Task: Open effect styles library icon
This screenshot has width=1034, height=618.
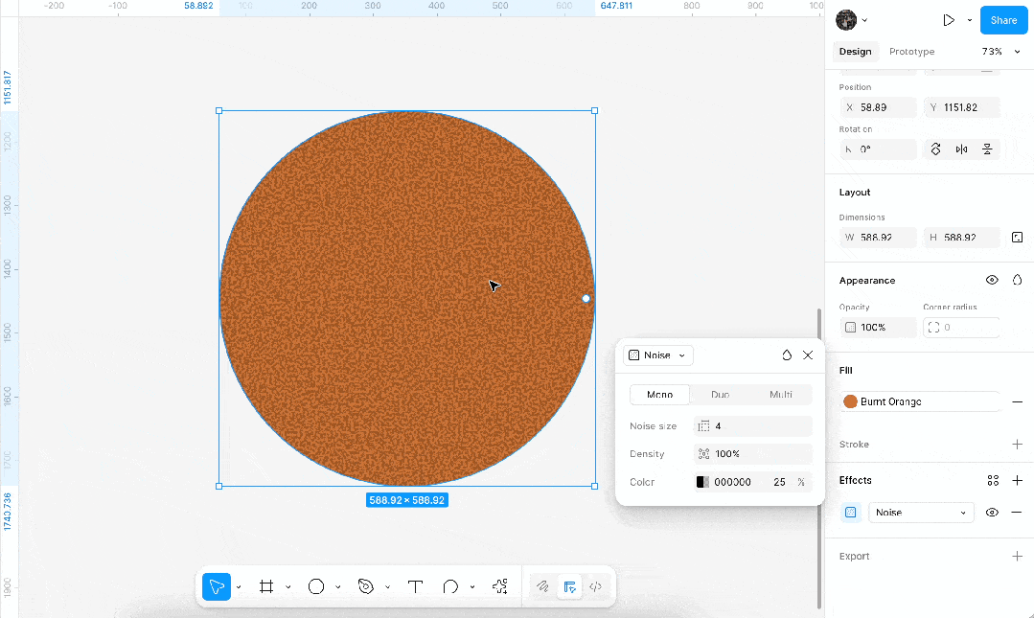Action: (x=993, y=480)
